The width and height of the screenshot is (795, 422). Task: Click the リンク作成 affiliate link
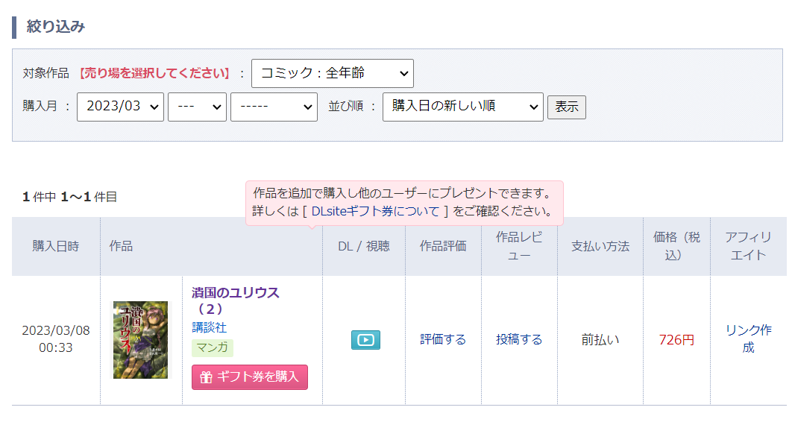point(748,339)
